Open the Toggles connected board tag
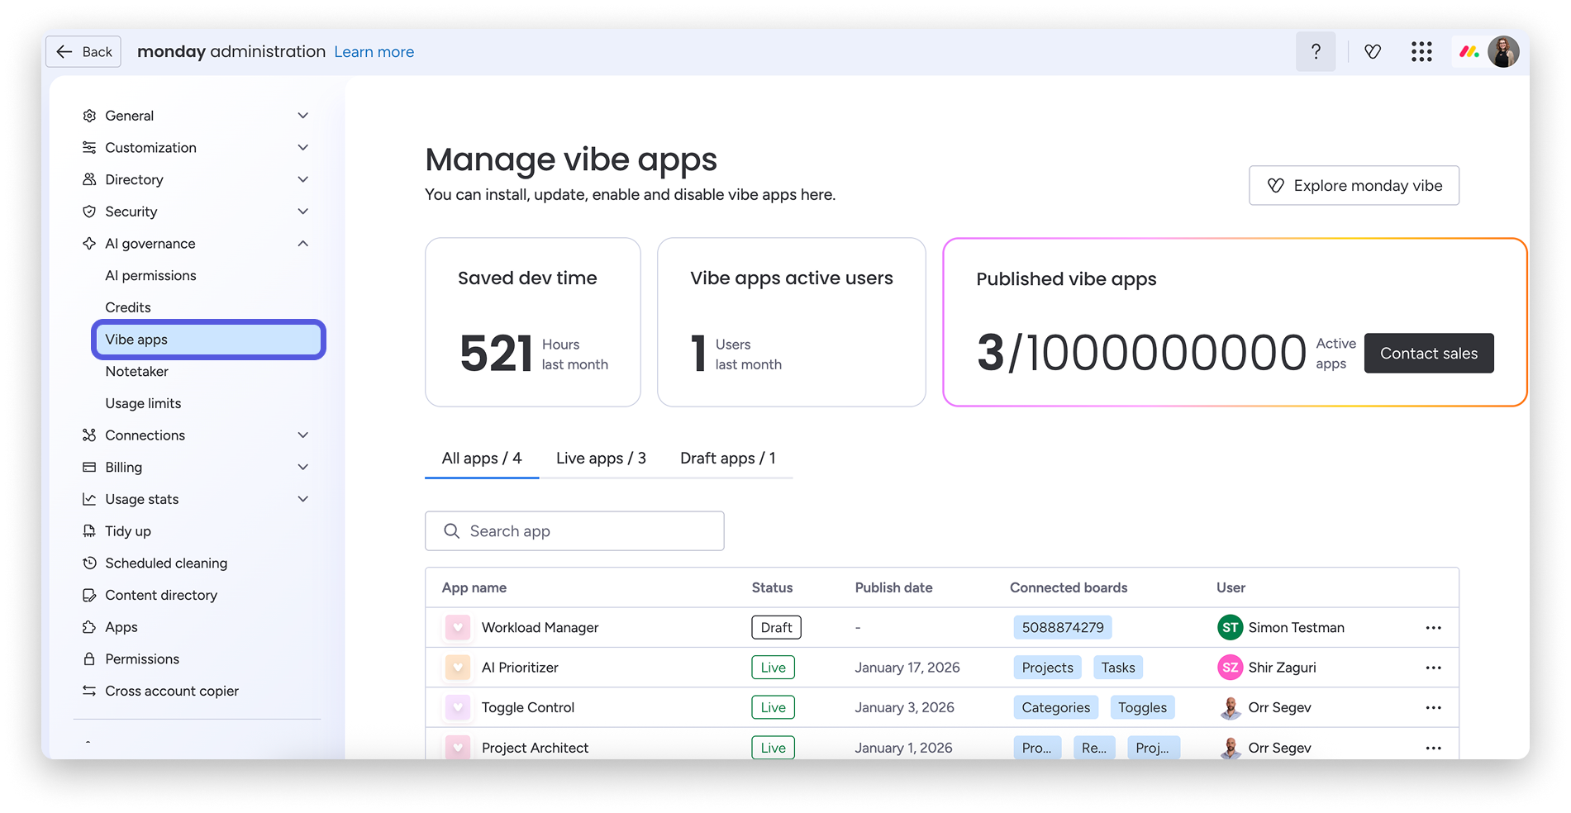The height and width of the screenshot is (813, 1571). [x=1142, y=708]
